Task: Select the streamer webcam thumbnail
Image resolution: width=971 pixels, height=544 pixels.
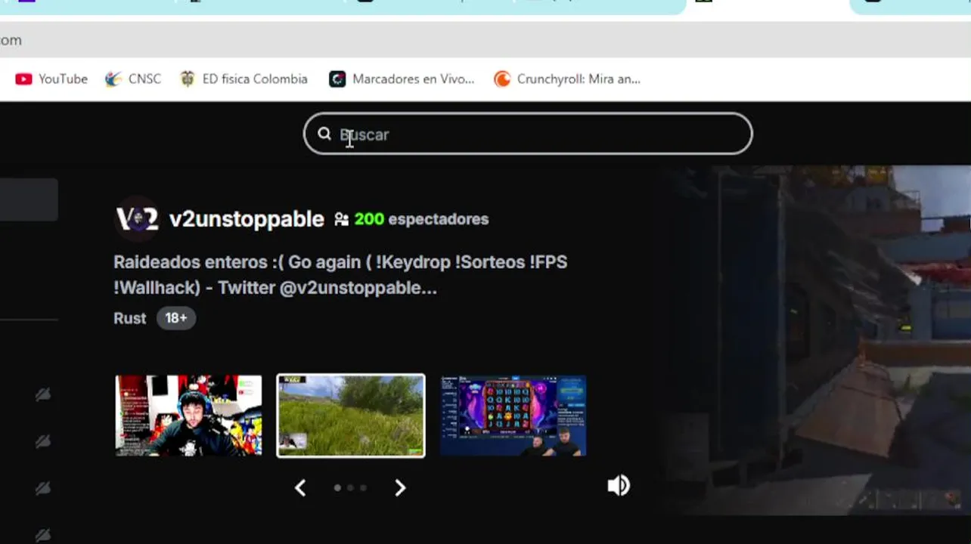Action: (188, 416)
